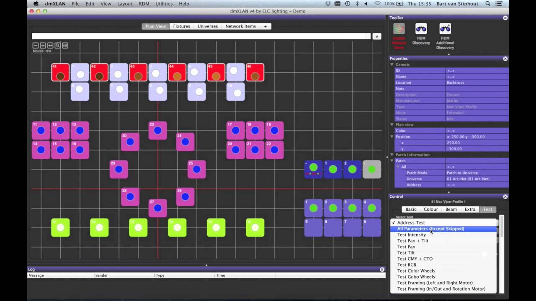The image size is (536, 301).
Task: Select magenta fixture 16
Action: tap(80, 150)
